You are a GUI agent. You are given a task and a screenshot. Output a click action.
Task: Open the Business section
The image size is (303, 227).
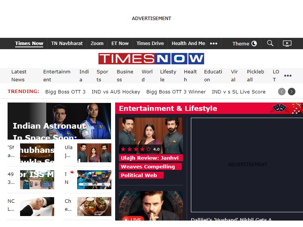(125, 76)
